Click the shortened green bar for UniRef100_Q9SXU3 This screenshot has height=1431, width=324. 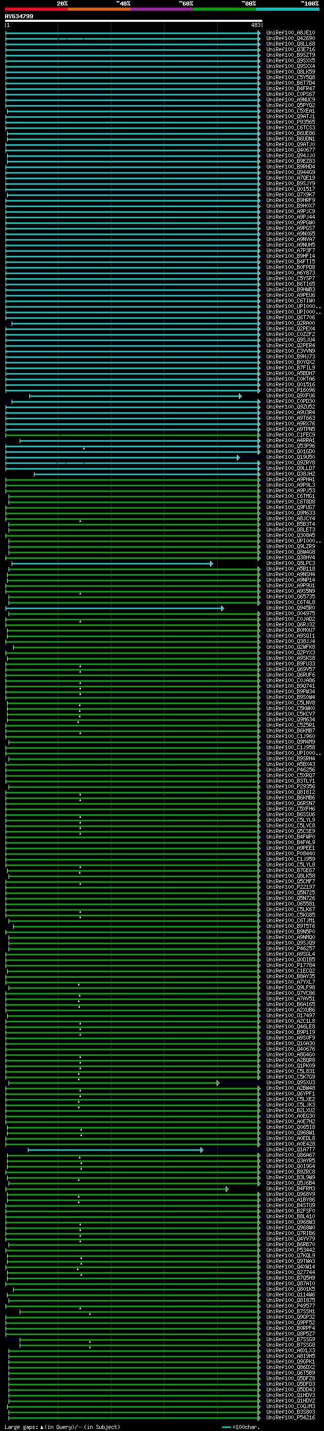point(114,1083)
